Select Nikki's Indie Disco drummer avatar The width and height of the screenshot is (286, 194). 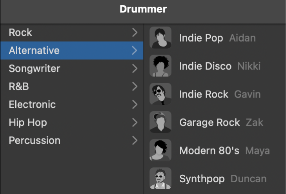[x=160, y=66]
